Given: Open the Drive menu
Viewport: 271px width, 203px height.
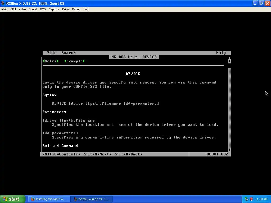Looking at the screenshot, I should tap(65, 9).
